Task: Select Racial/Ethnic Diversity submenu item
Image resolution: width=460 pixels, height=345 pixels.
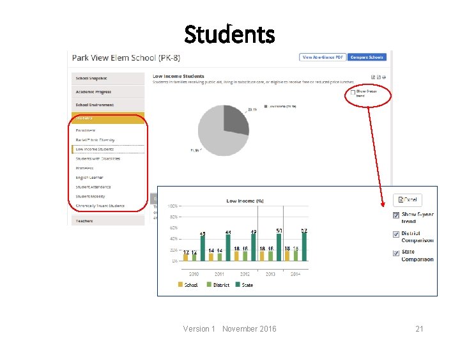Action: pyautogui.click(x=95, y=140)
